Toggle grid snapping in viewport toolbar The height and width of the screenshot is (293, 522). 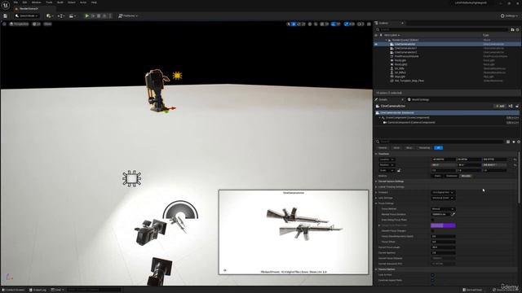(323, 24)
